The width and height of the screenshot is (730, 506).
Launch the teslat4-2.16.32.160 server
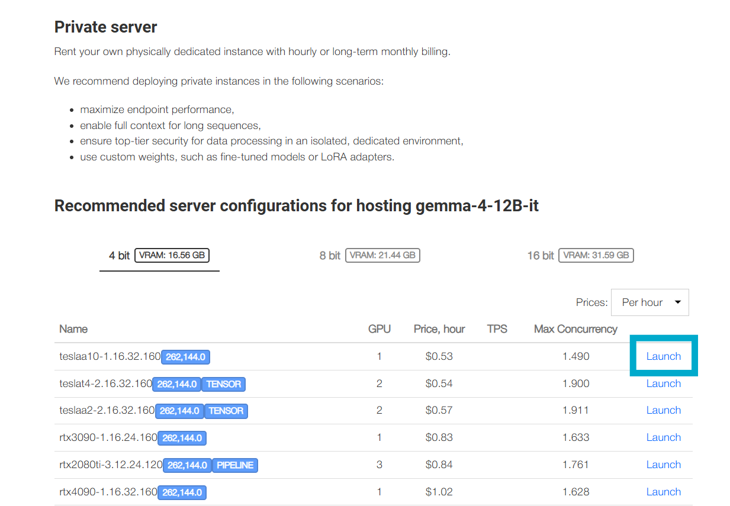coord(664,383)
